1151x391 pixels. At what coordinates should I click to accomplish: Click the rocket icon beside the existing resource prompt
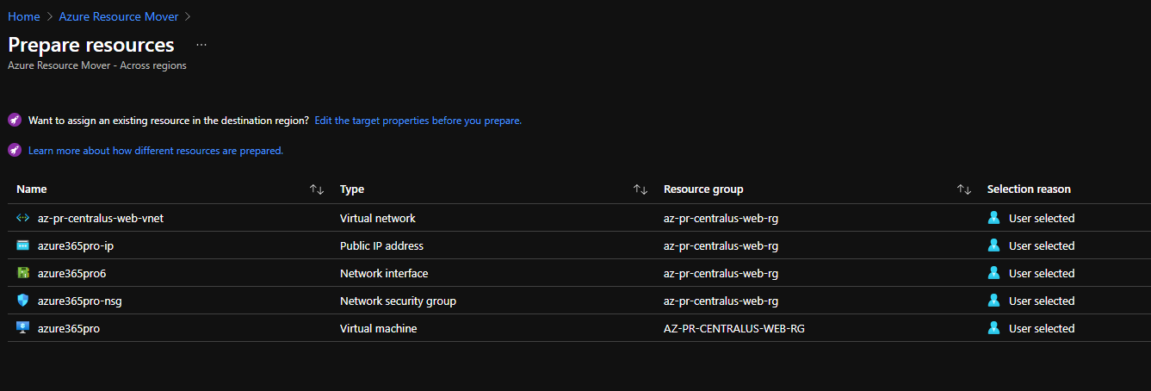coord(15,120)
